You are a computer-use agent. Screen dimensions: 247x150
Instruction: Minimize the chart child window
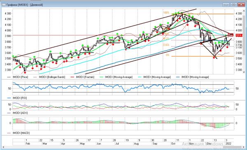226,5
